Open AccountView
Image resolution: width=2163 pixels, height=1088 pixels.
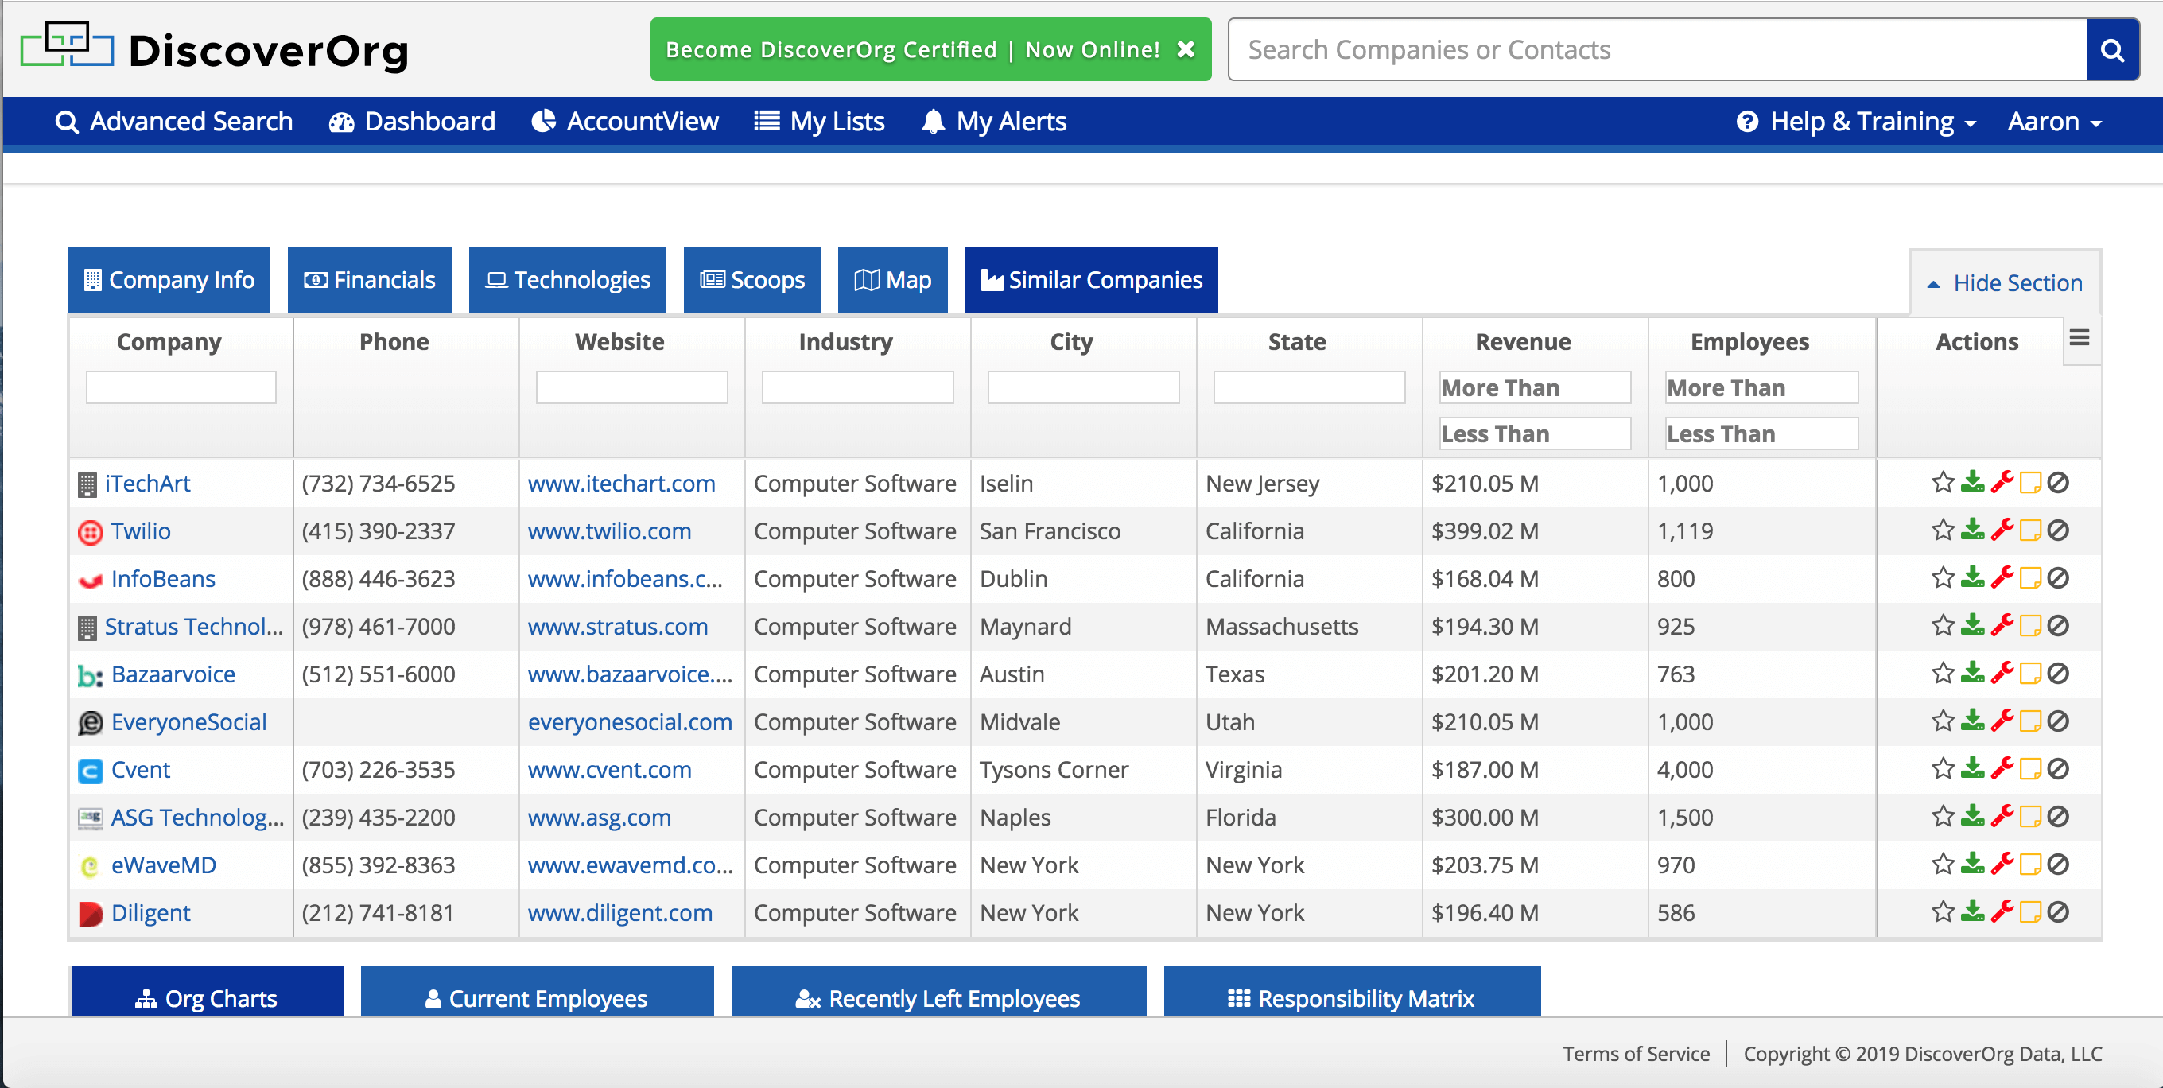pyautogui.click(x=625, y=122)
